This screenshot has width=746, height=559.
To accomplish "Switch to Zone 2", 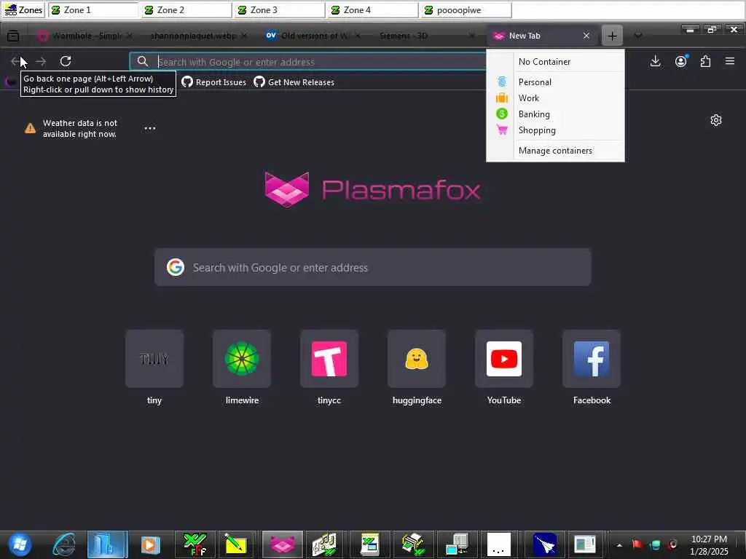I will coord(186,10).
